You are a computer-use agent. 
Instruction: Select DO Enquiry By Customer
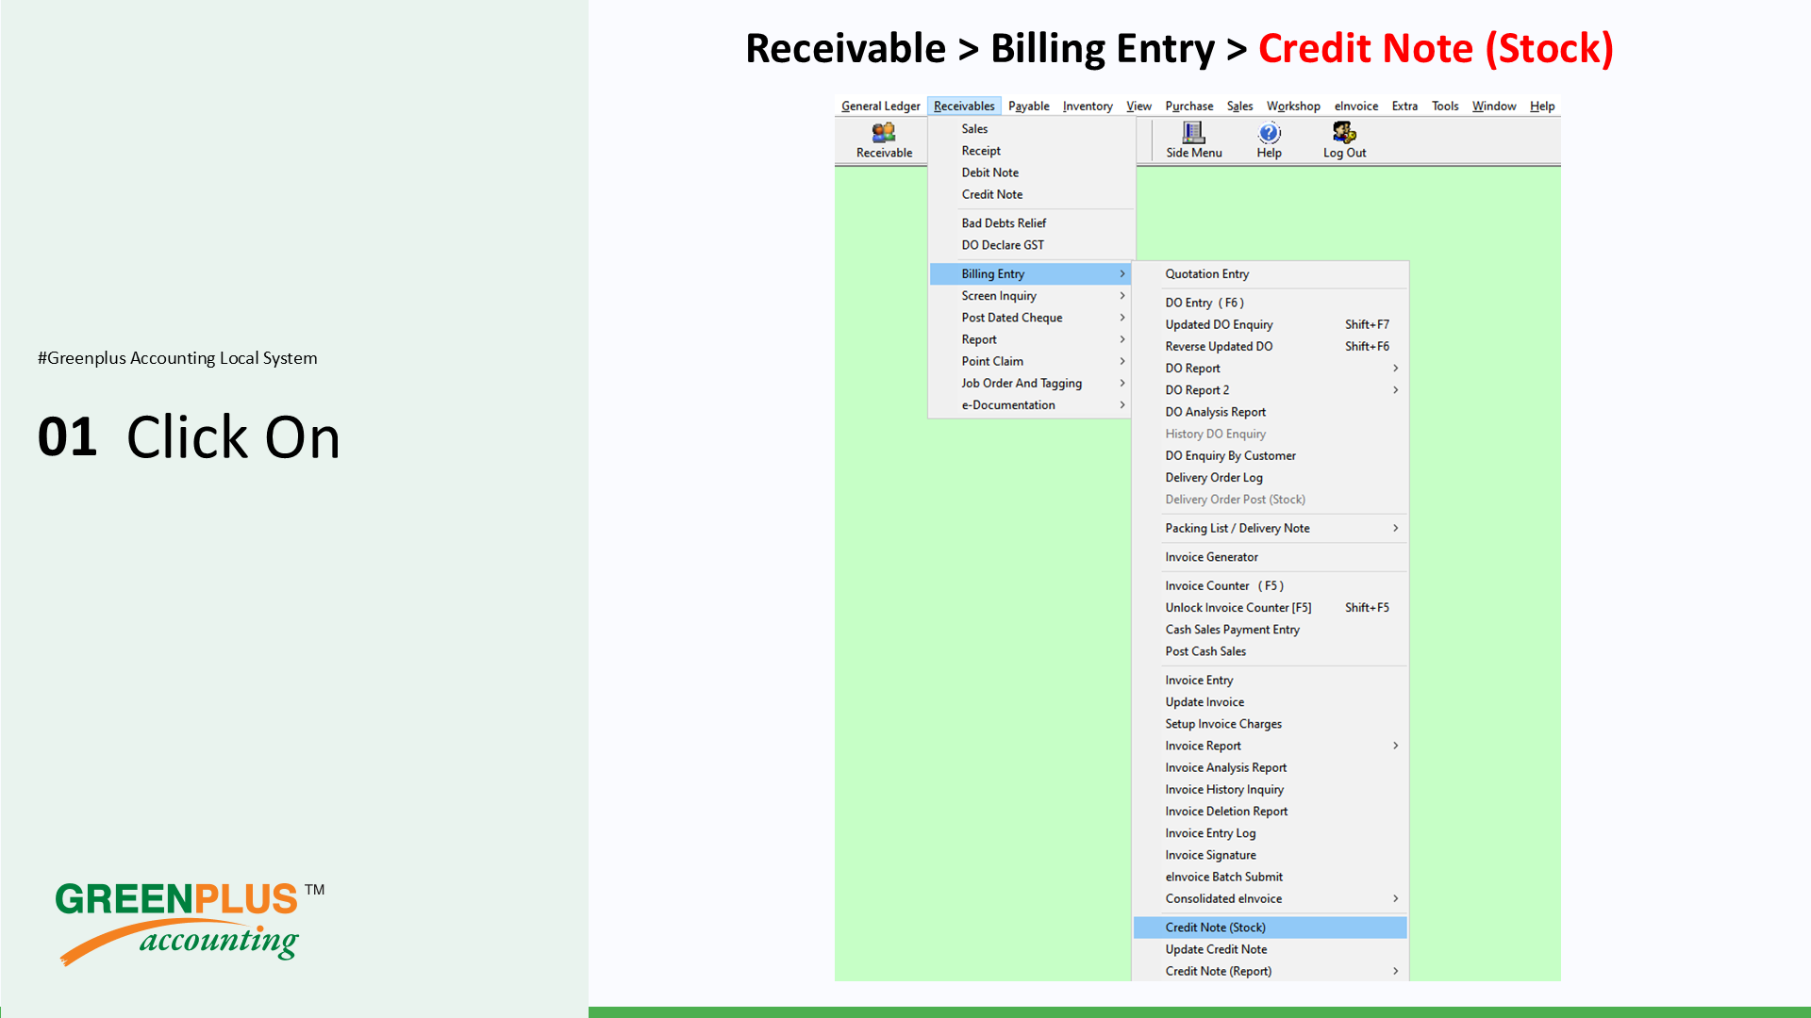(x=1271, y=456)
